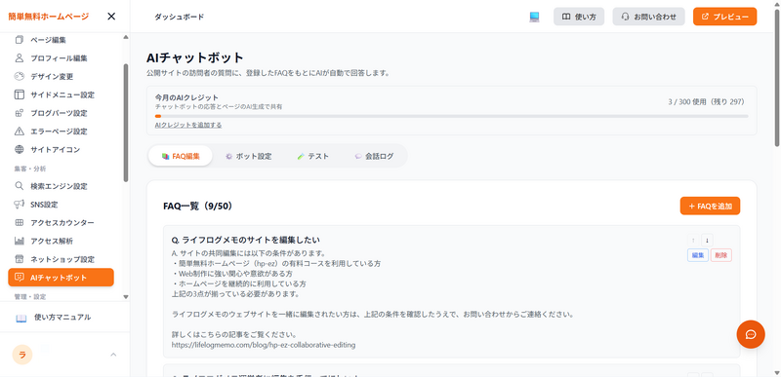
Task: Switch to the FAQ編集 tab
Action: 181,156
